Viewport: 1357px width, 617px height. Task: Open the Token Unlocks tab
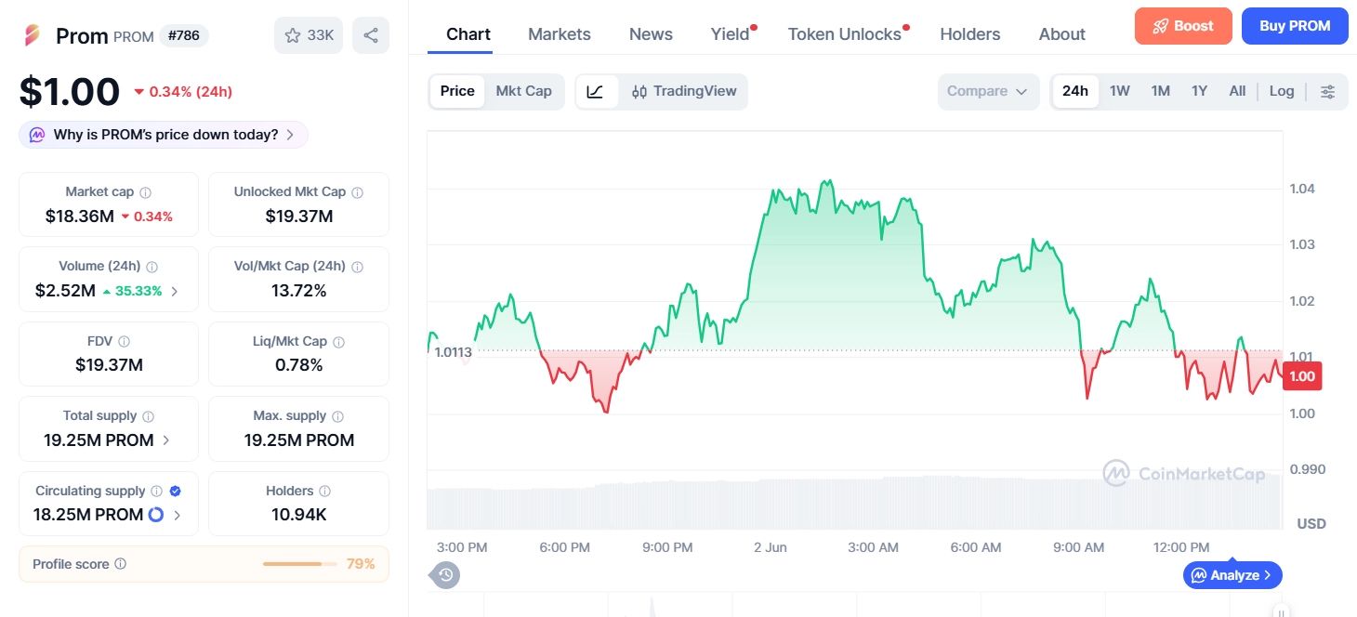pyautogui.click(x=845, y=34)
